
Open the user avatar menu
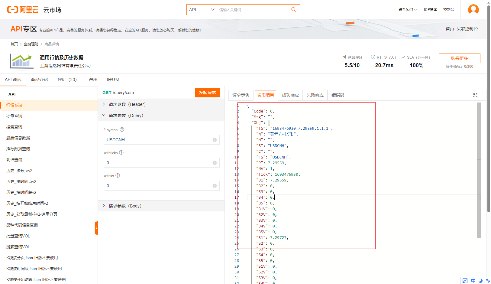[x=473, y=9]
